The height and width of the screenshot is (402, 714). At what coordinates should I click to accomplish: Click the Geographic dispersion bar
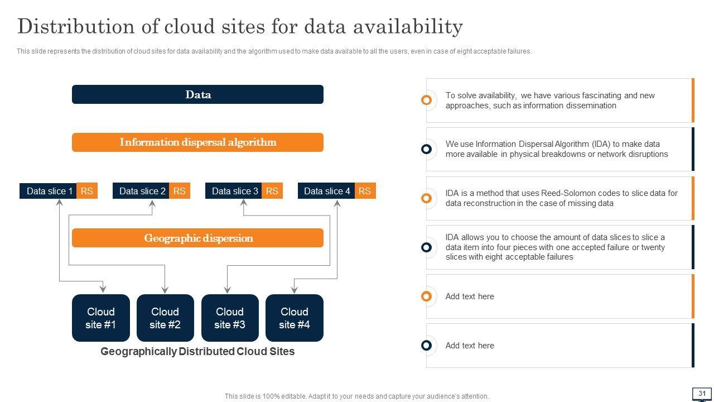[x=197, y=238]
